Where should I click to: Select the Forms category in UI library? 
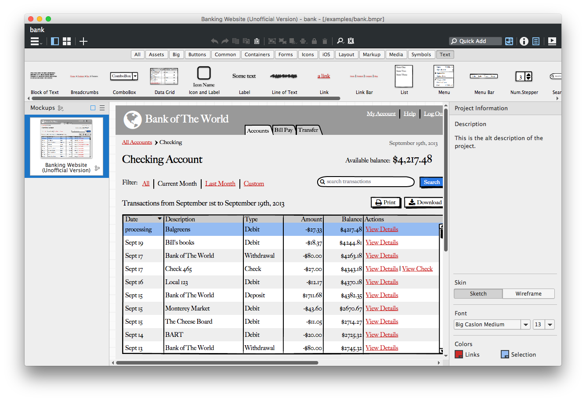285,55
